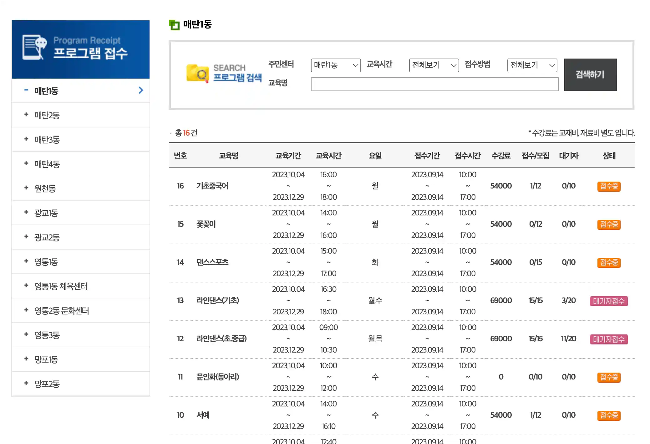
Task: Click the SEARCH folder magnifier icon
Action: pyautogui.click(x=197, y=73)
